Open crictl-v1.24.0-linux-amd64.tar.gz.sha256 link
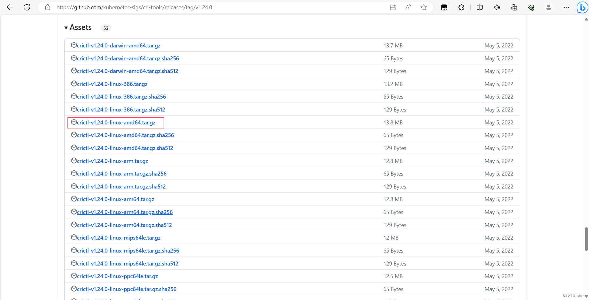Image resolution: width=589 pixels, height=300 pixels. 125,135
